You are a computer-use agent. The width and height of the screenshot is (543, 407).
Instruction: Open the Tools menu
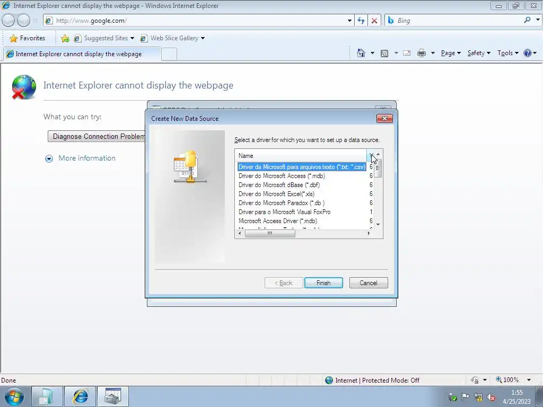pyautogui.click(x=507, y=53)
